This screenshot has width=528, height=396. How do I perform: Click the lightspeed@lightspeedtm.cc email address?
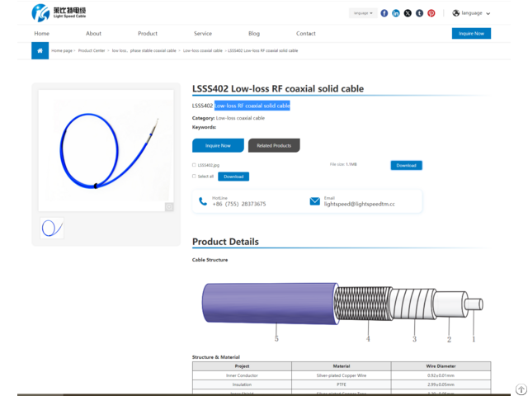pos(360,204)
